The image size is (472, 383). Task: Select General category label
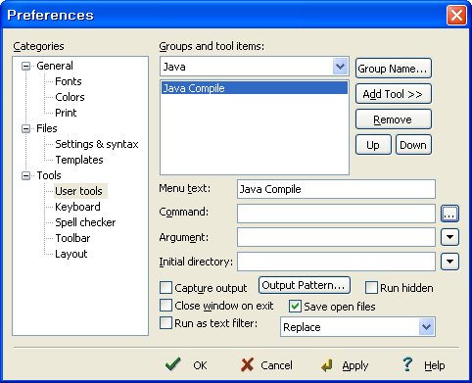pyautogui.click(x=55, y=66)
